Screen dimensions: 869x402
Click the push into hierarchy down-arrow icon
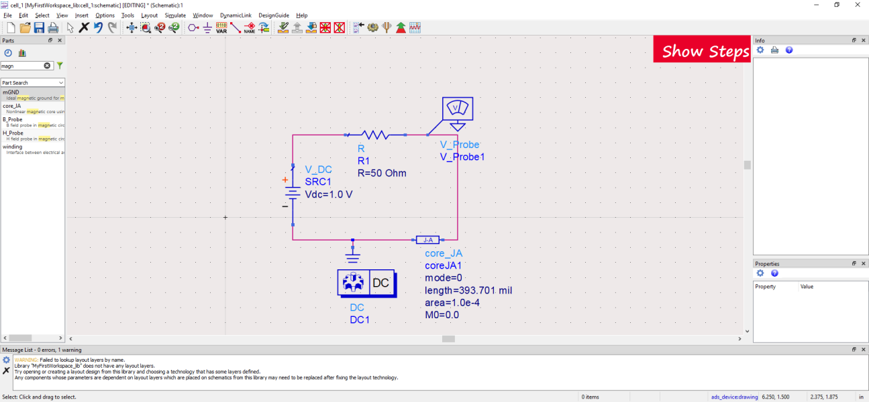tap(311, 27)
